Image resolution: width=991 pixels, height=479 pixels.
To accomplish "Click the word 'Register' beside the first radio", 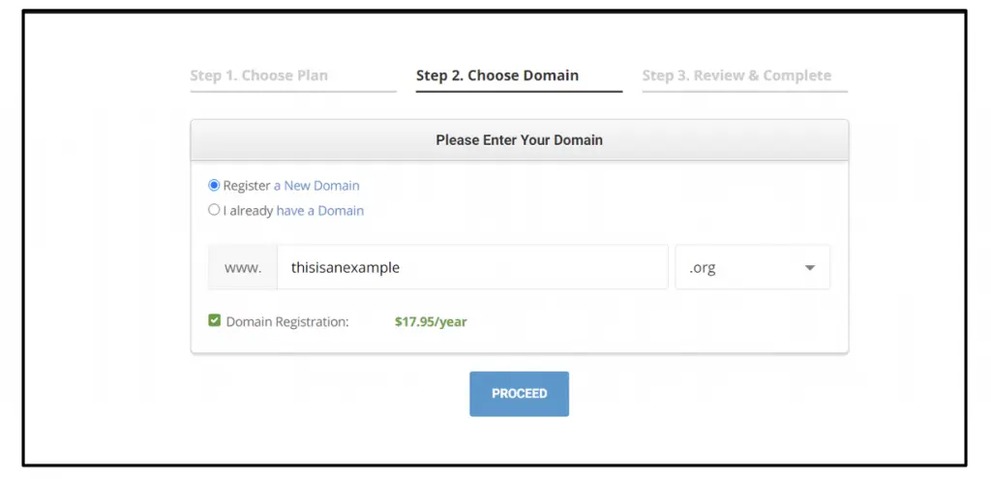I will click(x=246, y=186).
